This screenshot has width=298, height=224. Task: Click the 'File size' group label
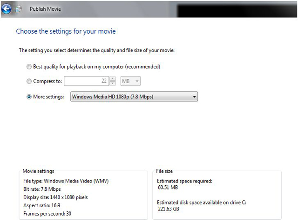tap(164, 171)
